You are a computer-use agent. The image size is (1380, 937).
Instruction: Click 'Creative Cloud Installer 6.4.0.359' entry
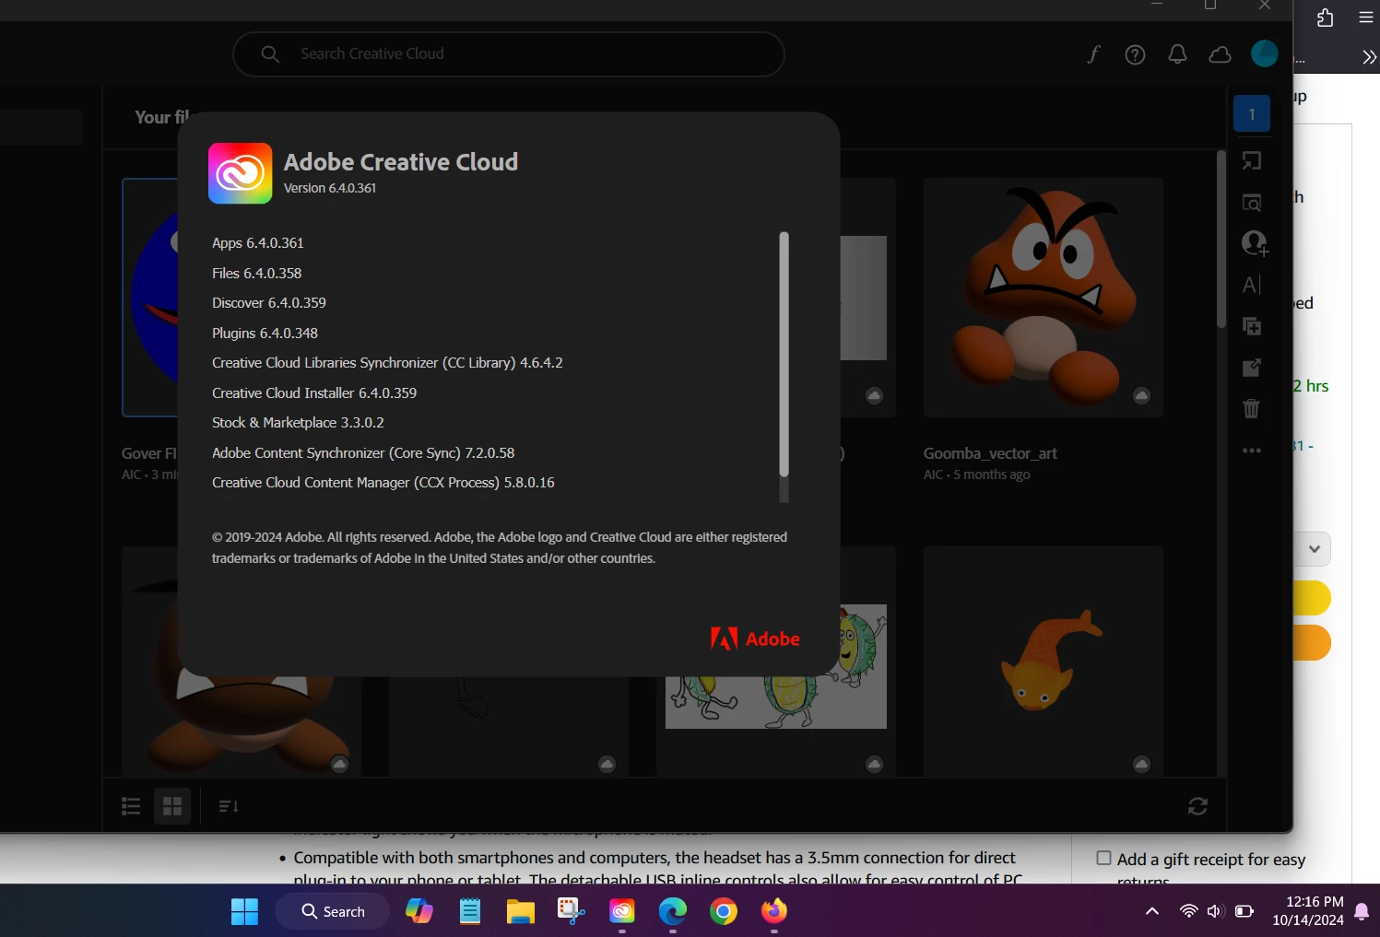click(x=314, y=393)
